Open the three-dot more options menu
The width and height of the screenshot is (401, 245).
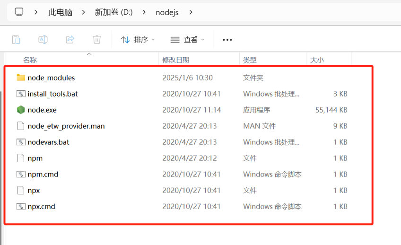coord(227,40)
